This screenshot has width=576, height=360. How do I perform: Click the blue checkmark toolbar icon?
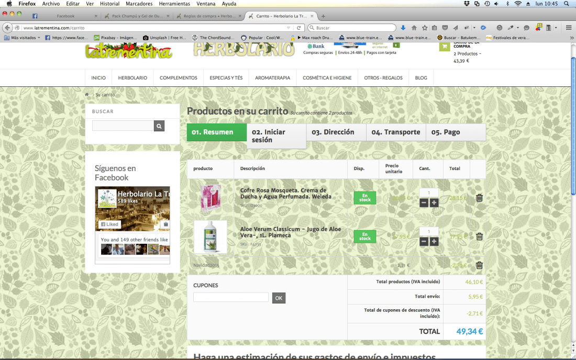[483, 28]
